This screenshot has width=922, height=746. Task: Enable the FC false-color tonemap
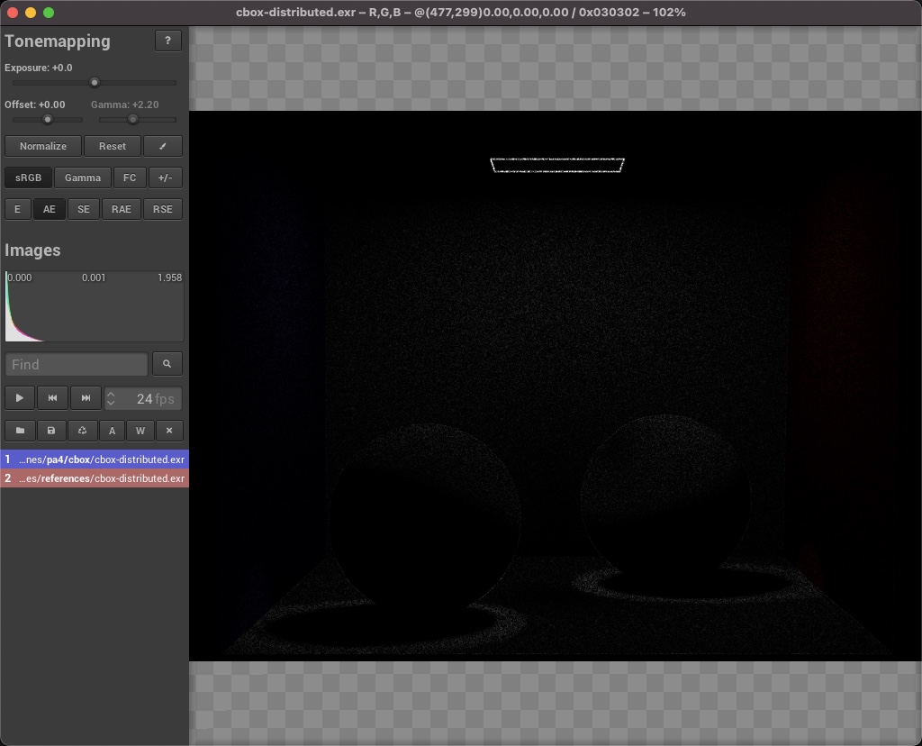point(130,177)
